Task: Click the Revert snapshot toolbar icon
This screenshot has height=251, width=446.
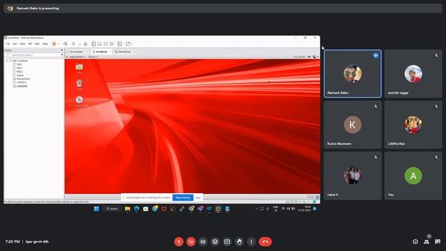Action: (79, 44)
